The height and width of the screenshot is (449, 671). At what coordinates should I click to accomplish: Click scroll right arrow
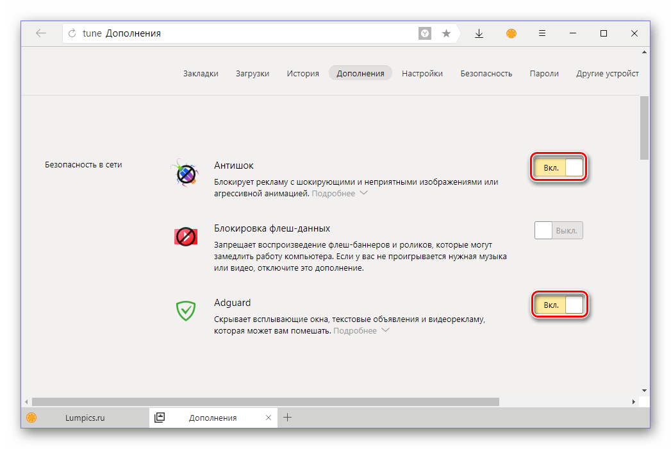(x=634, y=402)
